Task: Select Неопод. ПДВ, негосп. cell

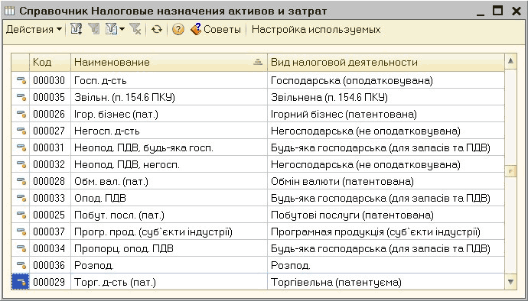Action: (x=169, y=164)
